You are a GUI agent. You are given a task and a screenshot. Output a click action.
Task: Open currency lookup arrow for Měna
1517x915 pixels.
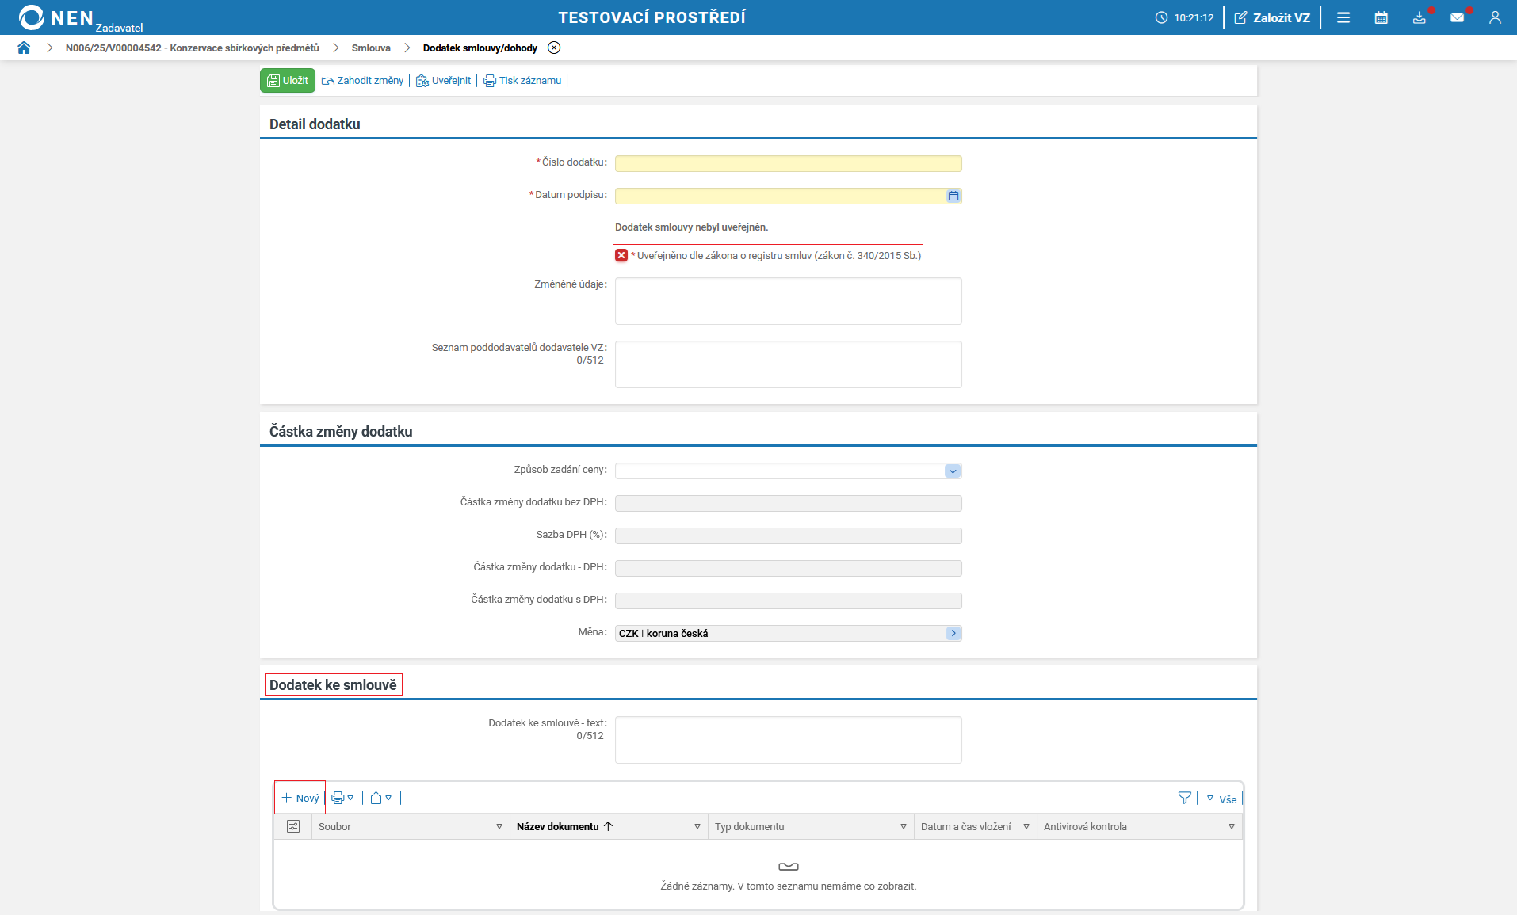pyautogui.click(x=953, y=633)
